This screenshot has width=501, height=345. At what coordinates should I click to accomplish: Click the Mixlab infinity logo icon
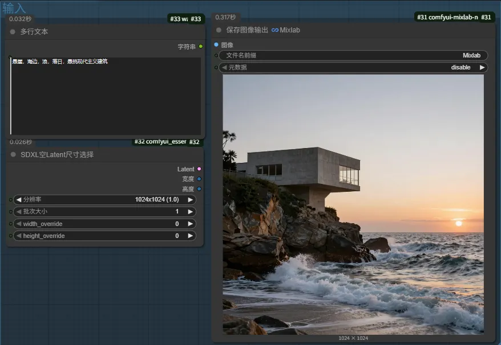pyautogui.click(x=275, y=30)
